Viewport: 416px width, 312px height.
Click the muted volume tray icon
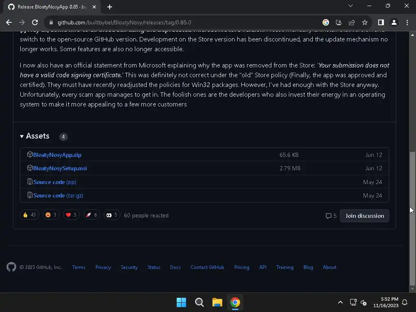click(x=364, y=302)
